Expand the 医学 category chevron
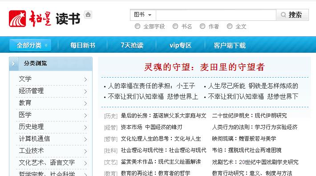This screenshot has height=176, width=316. point(85,115)
